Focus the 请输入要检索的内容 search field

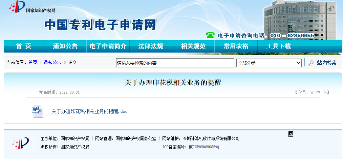[175, 63]
